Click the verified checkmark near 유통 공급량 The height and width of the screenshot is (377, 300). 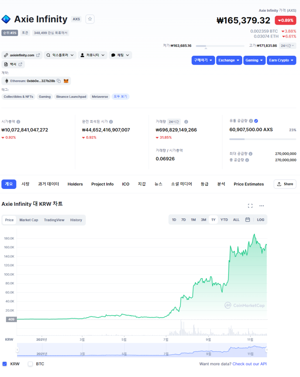click(x=256, y=121)
